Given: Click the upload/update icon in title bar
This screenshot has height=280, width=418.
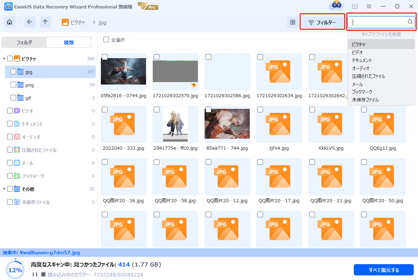Looking at the screenshot, I should coord(355,6).
